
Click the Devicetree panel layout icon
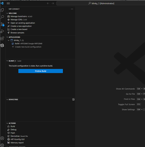click(x=73, y=99)
